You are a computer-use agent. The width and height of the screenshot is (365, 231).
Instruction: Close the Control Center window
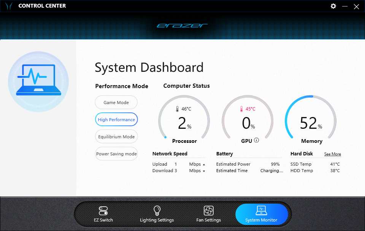click(356, 6)
